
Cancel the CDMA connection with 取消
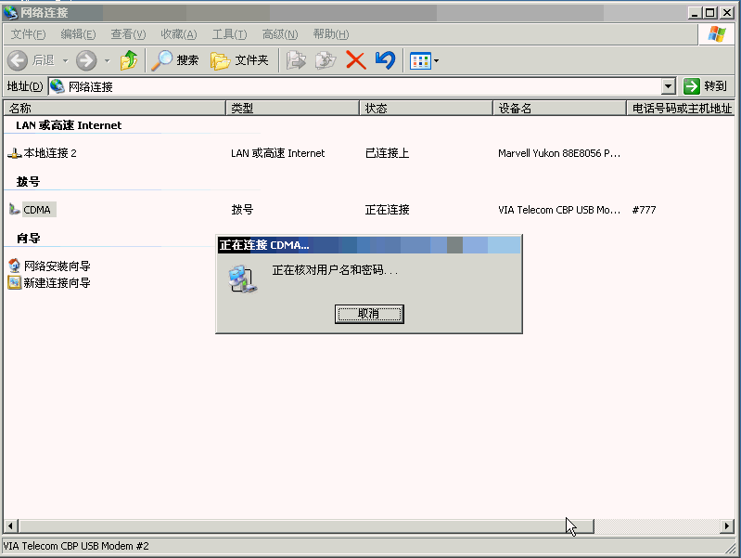(x=369, y=314)
